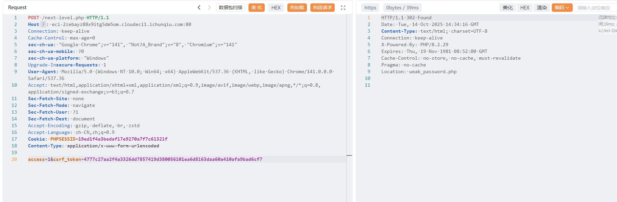The height and width of the screenshot is (202, 617).
Task: Toggle 美化 beautify in the response panel
Action: tap(507, 8)
